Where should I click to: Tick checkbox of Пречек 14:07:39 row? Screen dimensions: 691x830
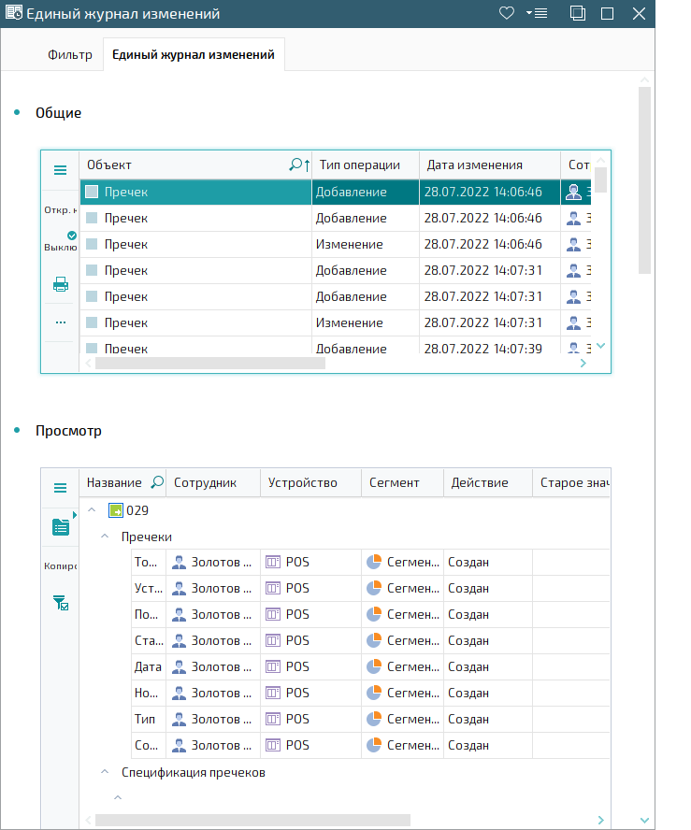(x=92, y=348)
